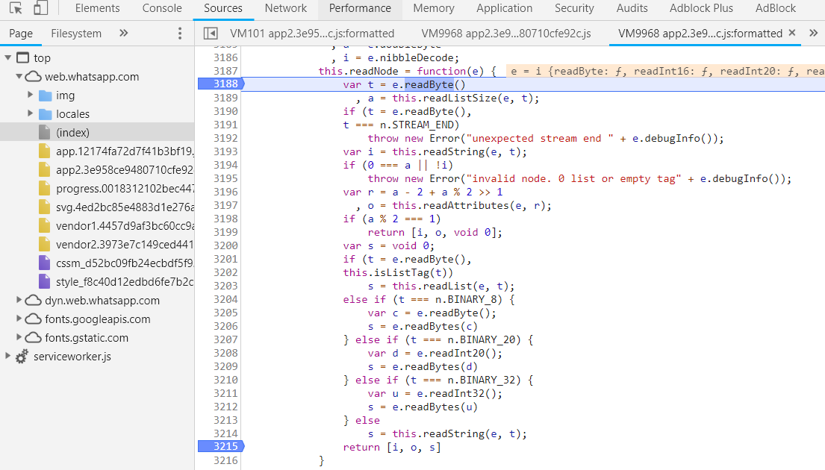Click the progress.0018312102bec447 file icon
This screenshot has height=470, width=825.
point(45,189)
